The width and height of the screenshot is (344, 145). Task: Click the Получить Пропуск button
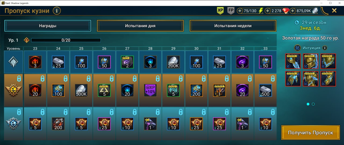click(310, 132)
